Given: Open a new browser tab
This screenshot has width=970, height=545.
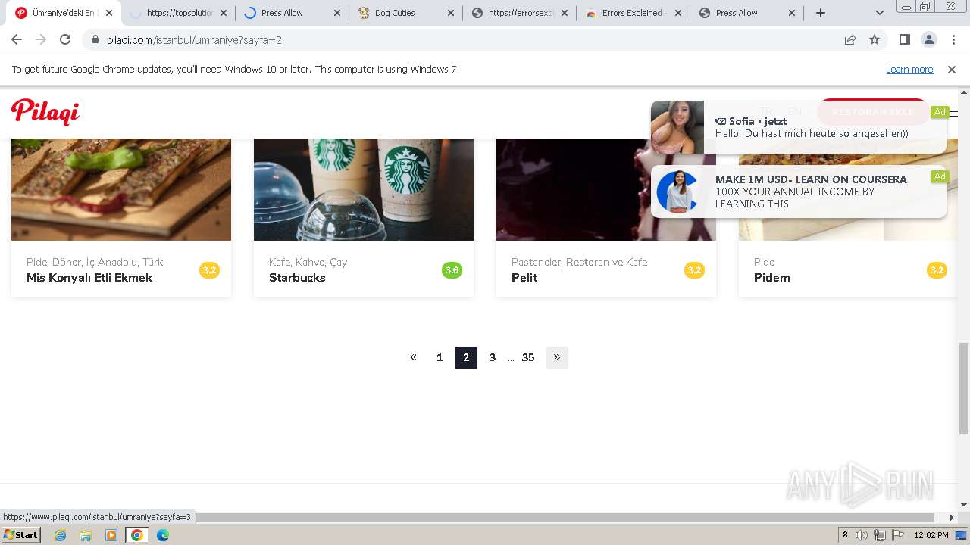Looking at the screenshot, I should coord(821,13).
